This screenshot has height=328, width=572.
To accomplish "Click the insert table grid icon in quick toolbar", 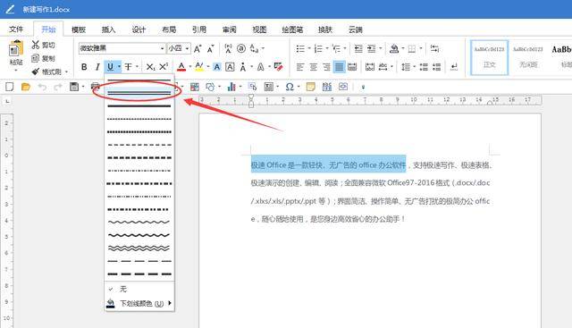I will 195,87.
